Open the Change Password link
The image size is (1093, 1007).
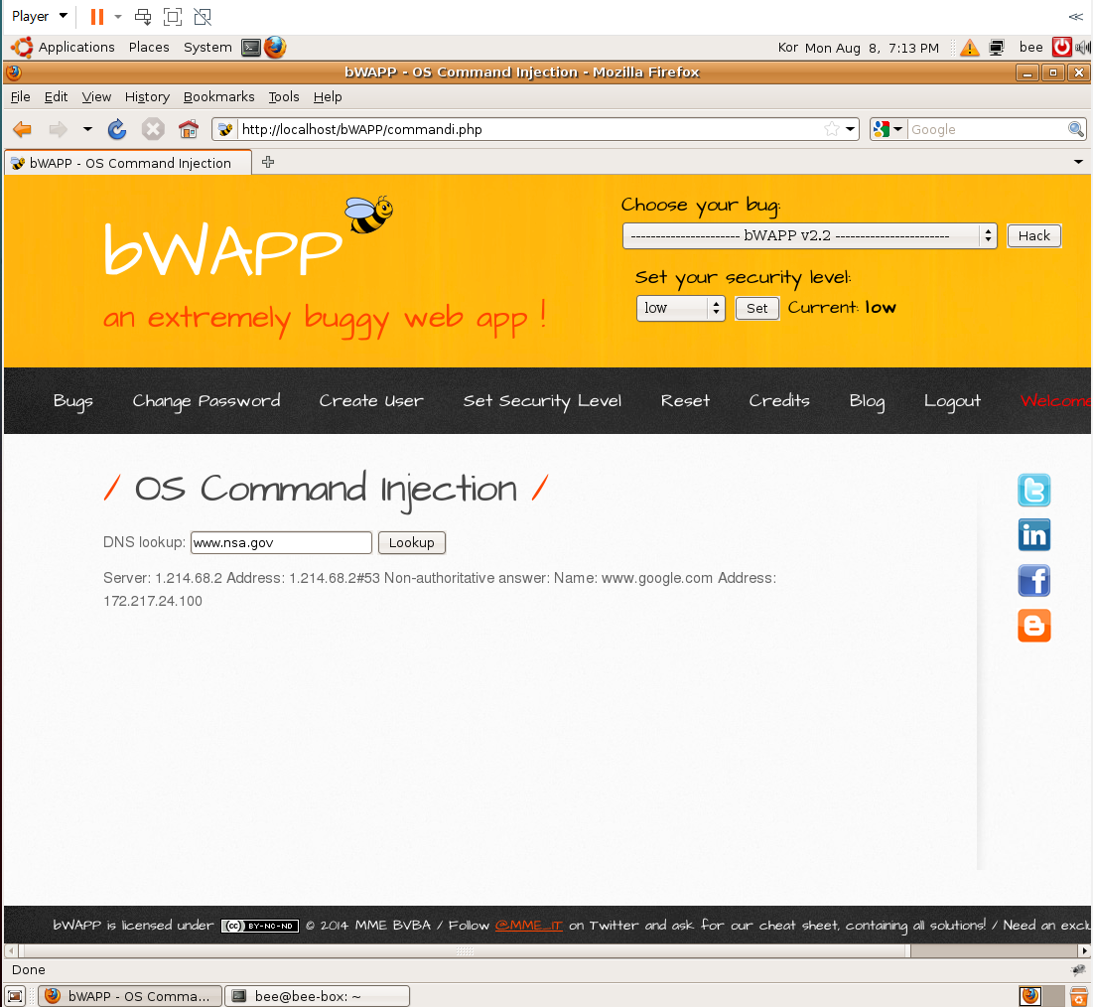point(206,401)
